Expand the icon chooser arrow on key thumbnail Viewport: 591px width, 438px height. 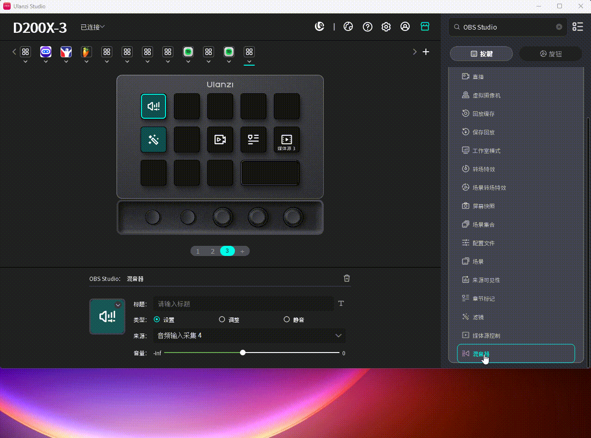[x=118, y=304]
